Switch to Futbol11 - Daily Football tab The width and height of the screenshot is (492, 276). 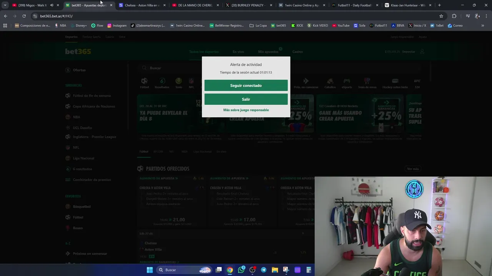click(354, 5)
